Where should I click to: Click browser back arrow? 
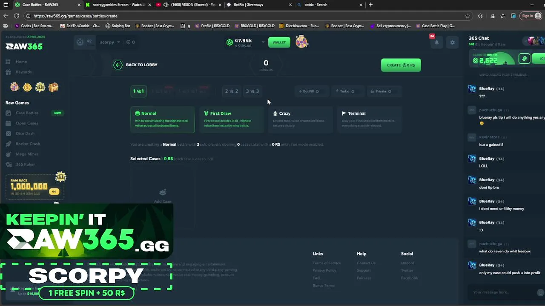pyautogui.click(x=6, y=16)
